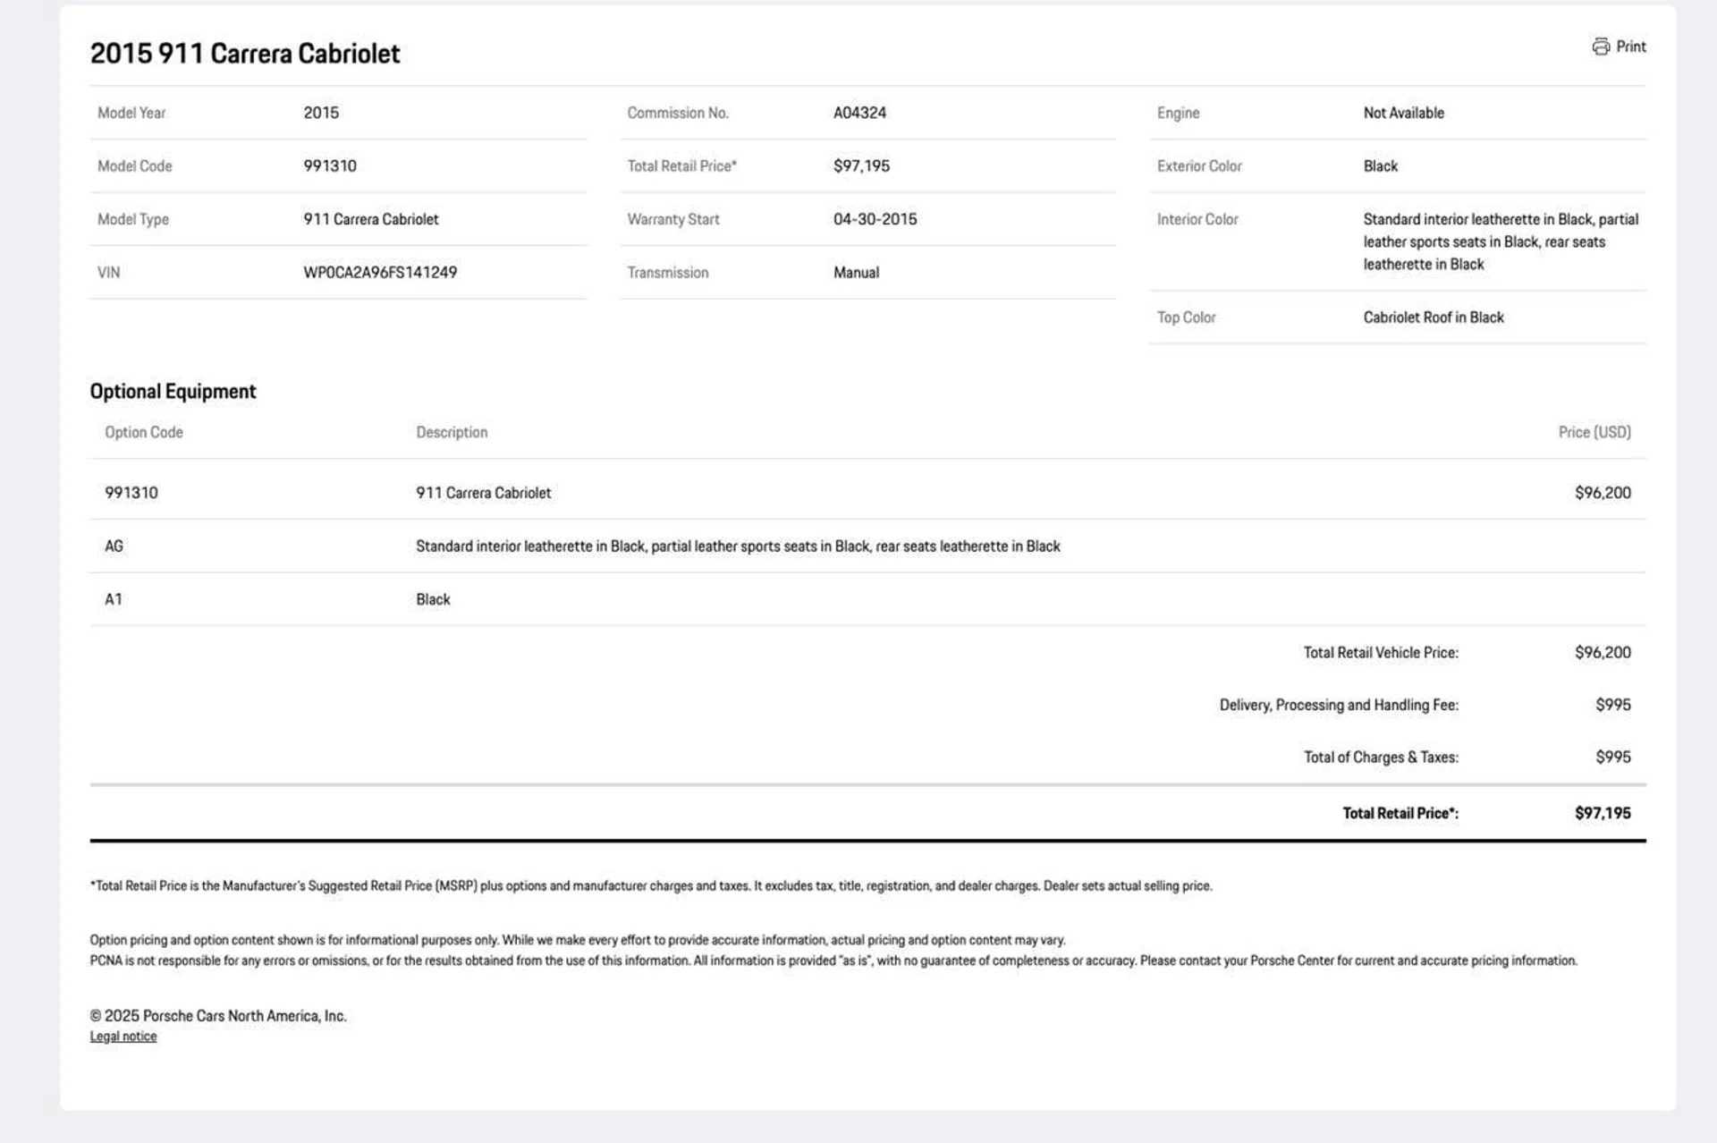
Task: Click the Option Code column header
Action: (144, 432)
